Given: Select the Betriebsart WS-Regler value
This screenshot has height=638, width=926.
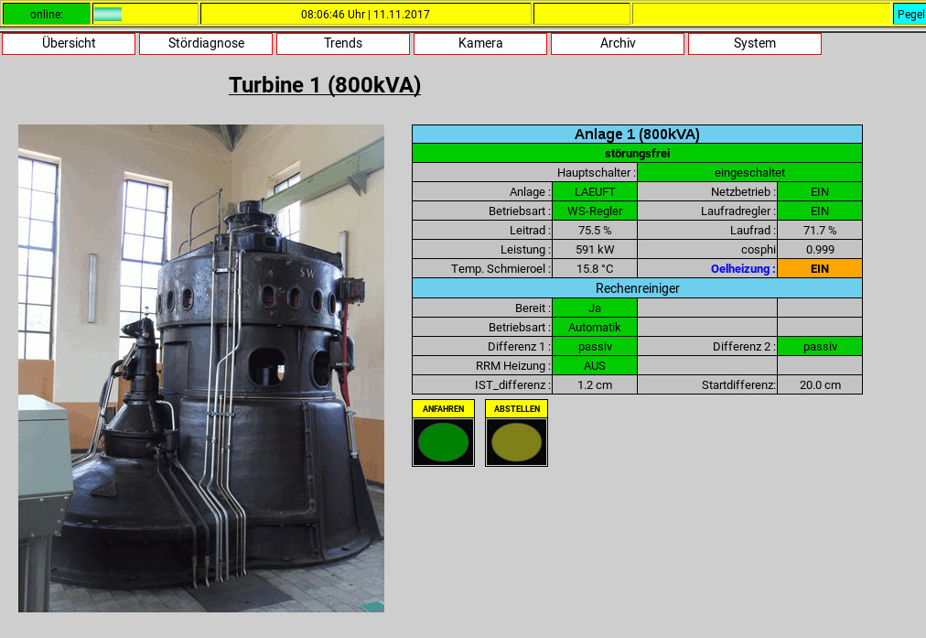Looking at the screenshot, I should (595, 211).
